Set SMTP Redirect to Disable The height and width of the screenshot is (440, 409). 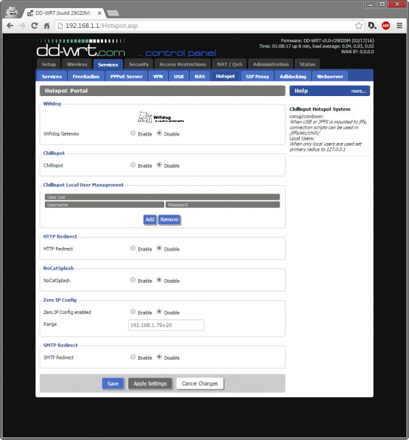point(160,357)
